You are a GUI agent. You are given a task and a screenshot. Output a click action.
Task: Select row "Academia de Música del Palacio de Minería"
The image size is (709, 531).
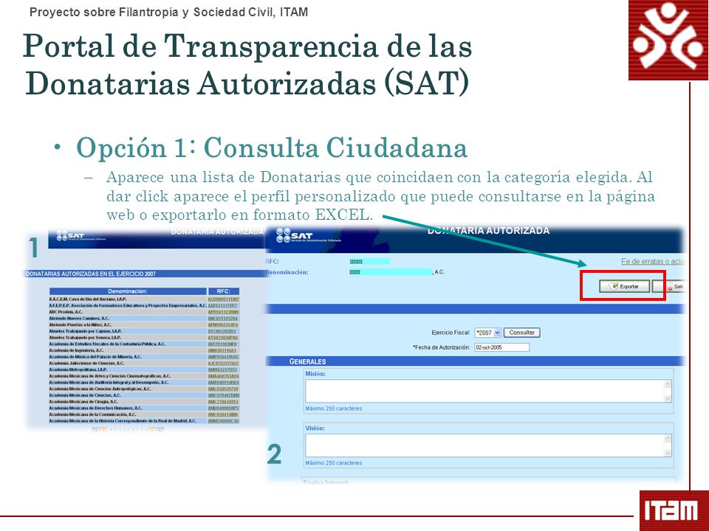[x=144, y=357]
